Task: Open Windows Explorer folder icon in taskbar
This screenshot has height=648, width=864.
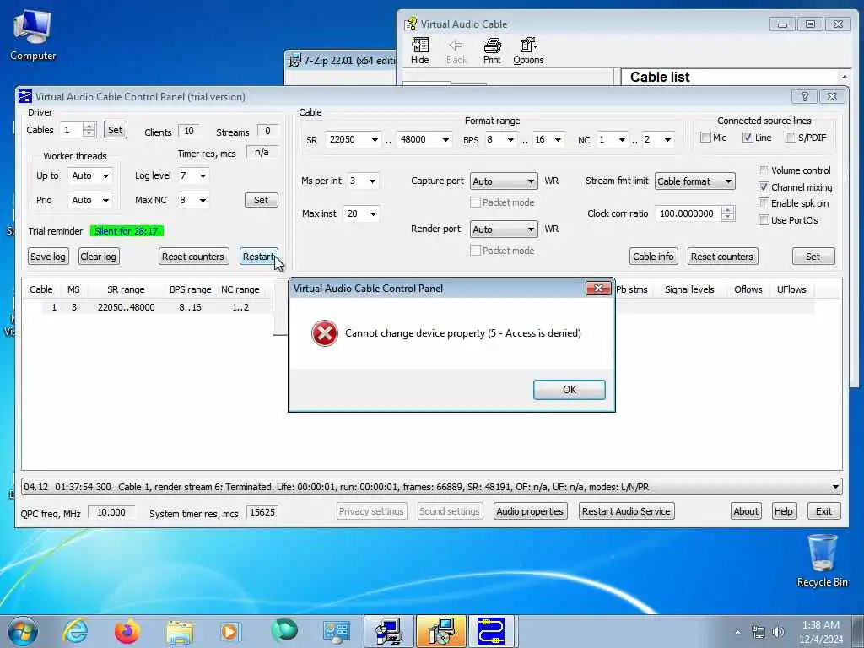Action: click(180, 632)
